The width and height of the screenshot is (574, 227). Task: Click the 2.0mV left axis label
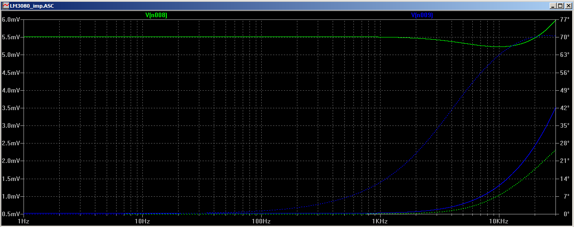10,161
